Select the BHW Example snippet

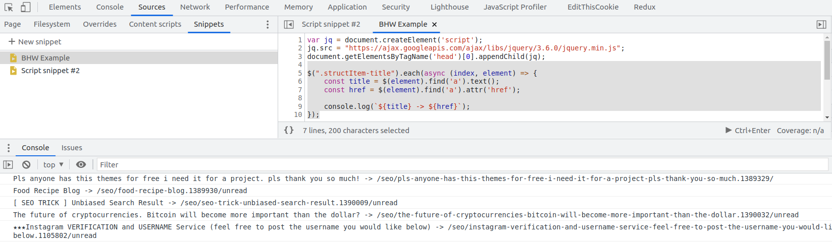pos(139,58)
